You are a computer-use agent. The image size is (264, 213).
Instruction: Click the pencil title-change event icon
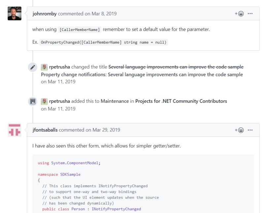tap(33, 67)
